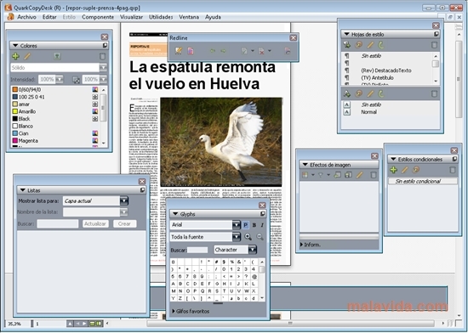468x333 pixels.
Task: Click trash icon in paragraph styles toolbar
Action: pyautogui.click(x=434, y=45)
